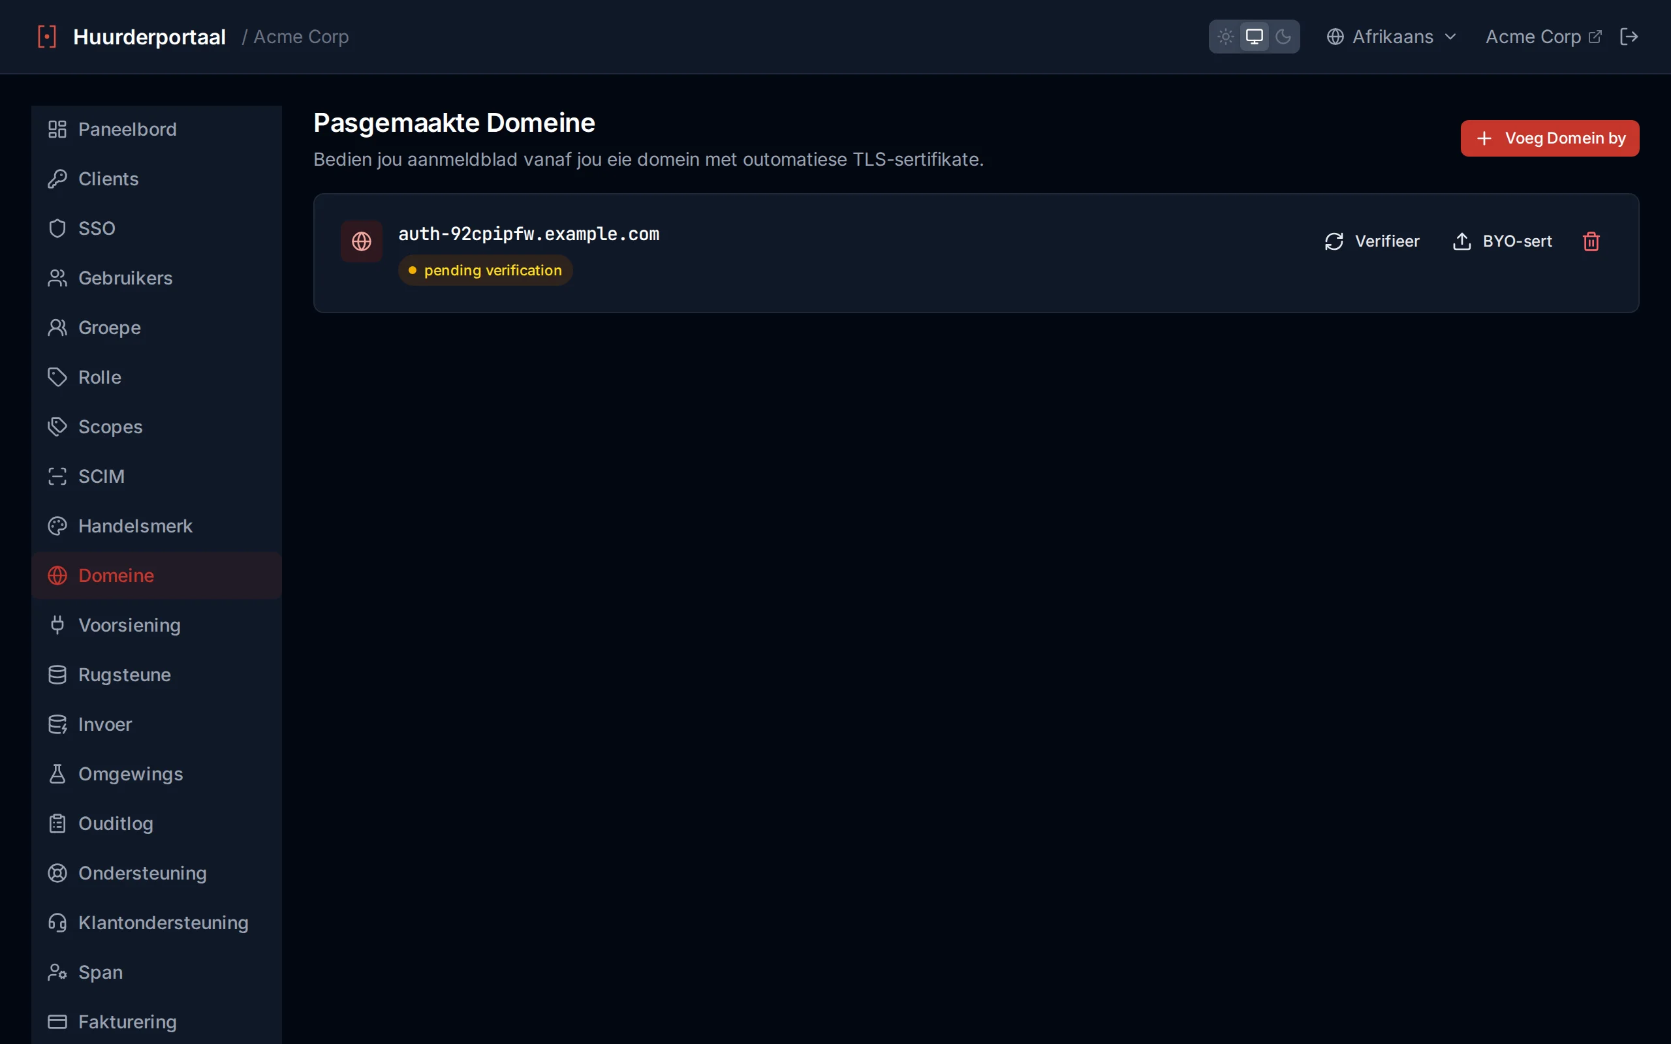Viewport: 1671px width, 1044px height.
Task: Click the Gebruikers users icon
Action: 57,278
